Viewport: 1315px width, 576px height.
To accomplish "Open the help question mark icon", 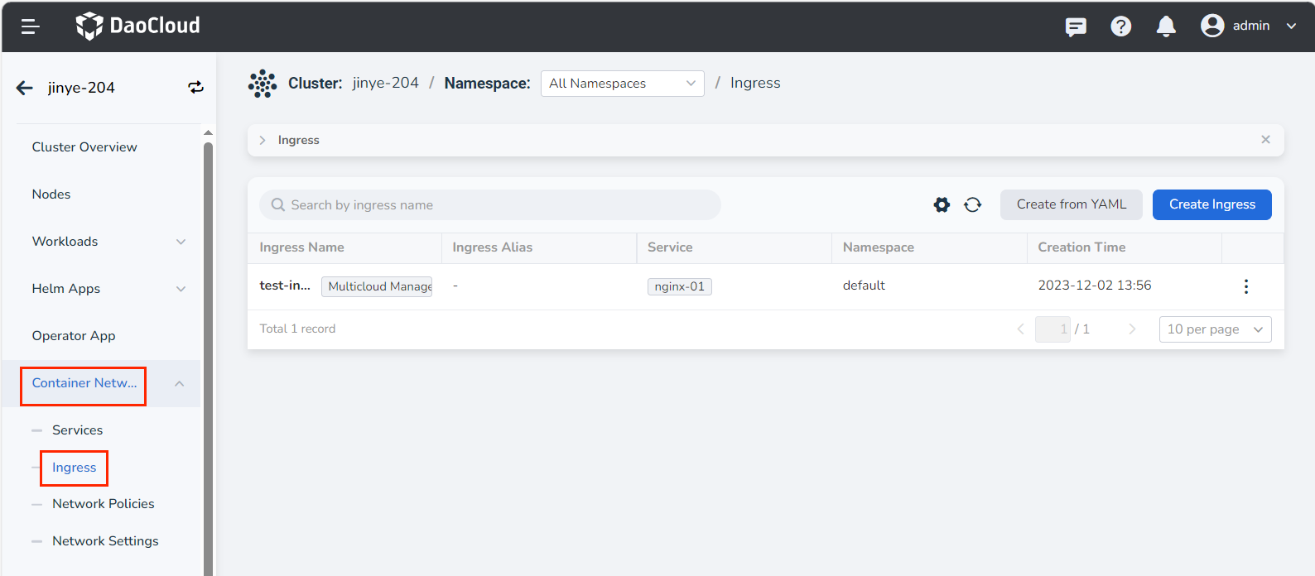I will click(x=1121, y=26).
